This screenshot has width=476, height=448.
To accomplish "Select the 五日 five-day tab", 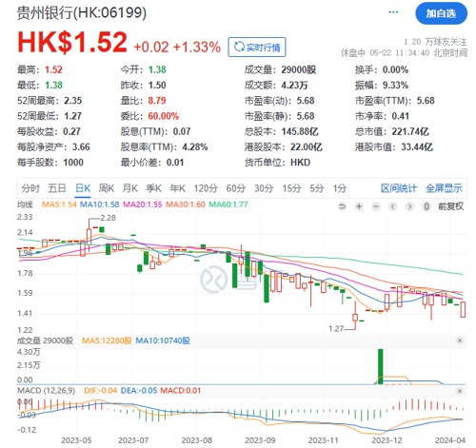I will coord(57,188).
